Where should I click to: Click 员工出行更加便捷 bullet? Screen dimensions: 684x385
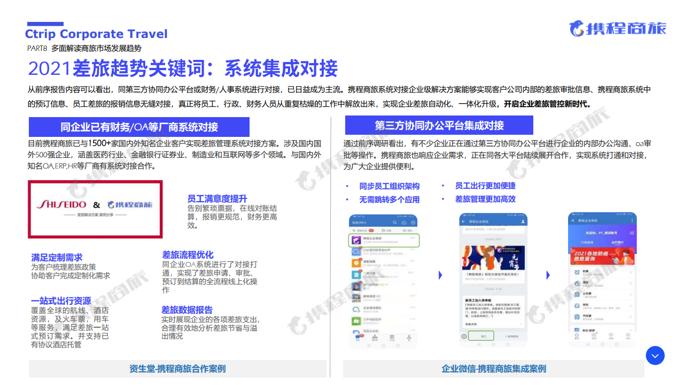tap(485, 186)
